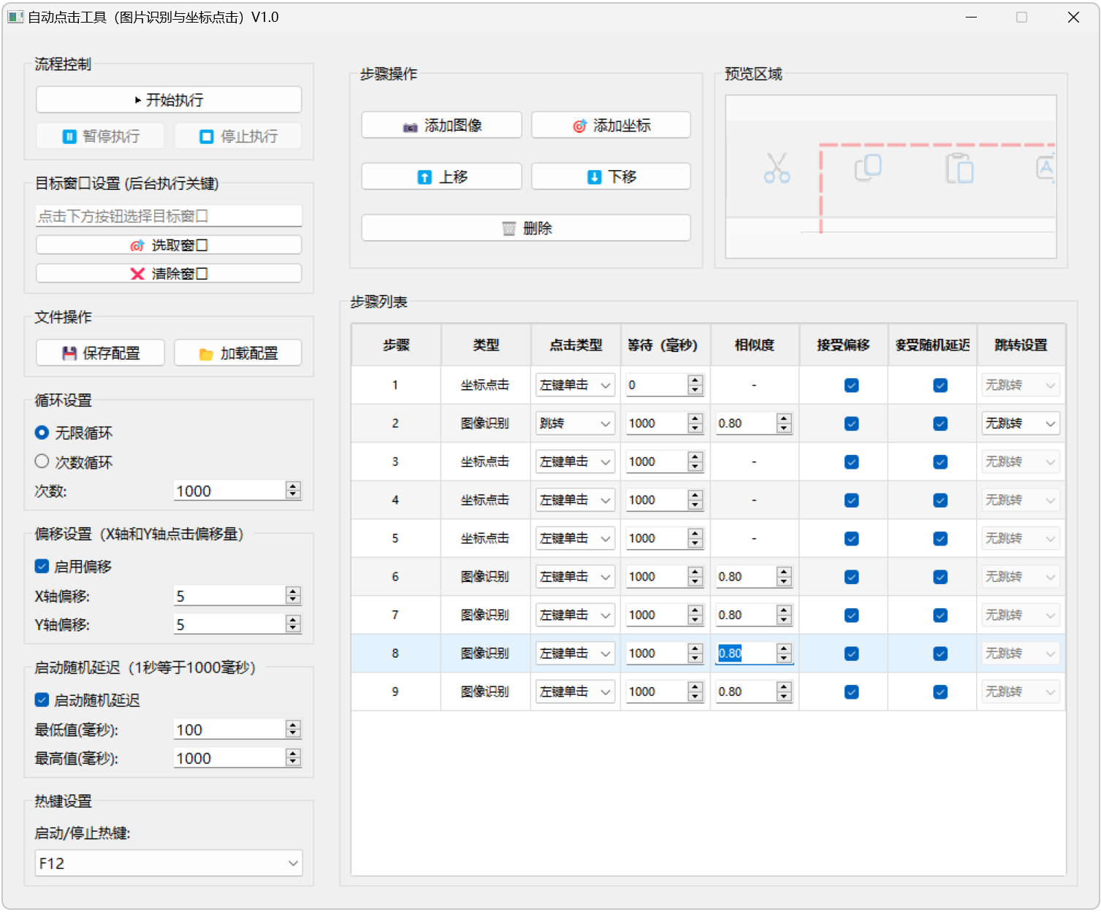Uncheck the random delay checkbox for step 7
Screen dimensions: 1101x912
[940, 616]
